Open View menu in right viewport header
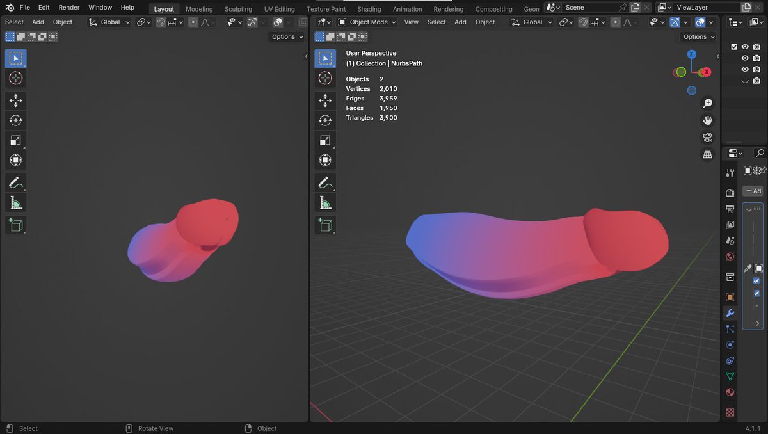This screenshot has width=768, height=434. (412, 22)
